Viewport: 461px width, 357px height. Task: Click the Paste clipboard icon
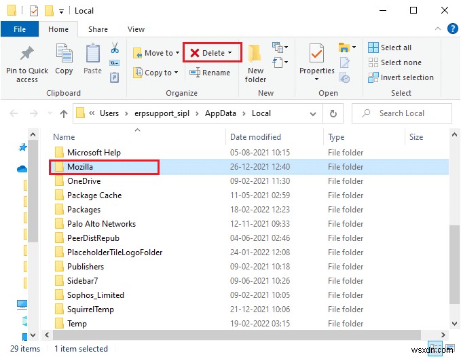[x=92, y=53]
